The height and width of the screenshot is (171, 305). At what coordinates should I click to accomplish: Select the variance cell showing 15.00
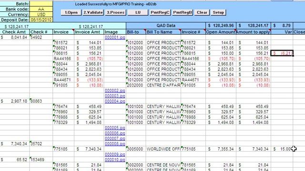(x=282, y=149)
